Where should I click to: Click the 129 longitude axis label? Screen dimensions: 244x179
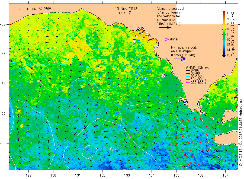29,175
